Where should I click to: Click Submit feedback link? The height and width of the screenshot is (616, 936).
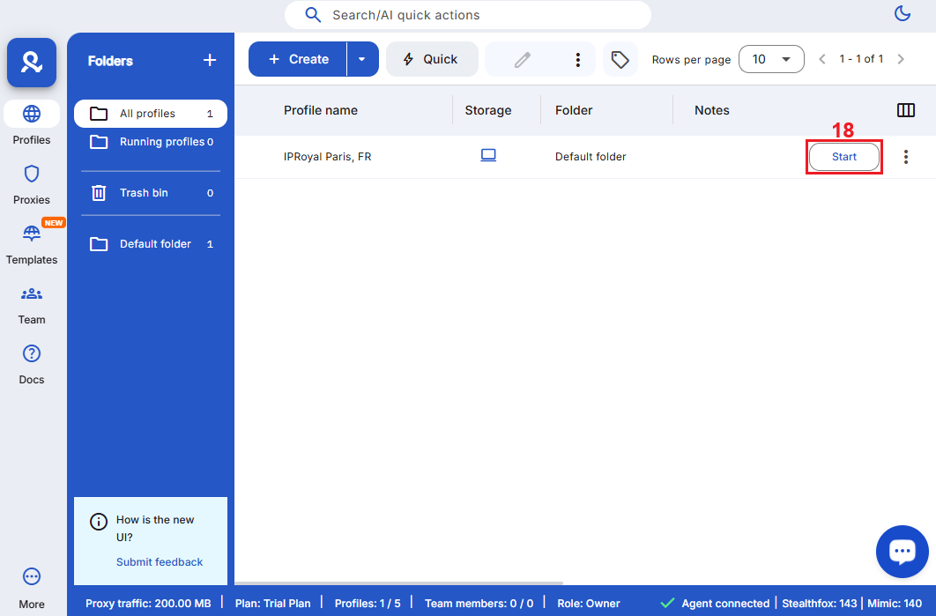(160, 562)
